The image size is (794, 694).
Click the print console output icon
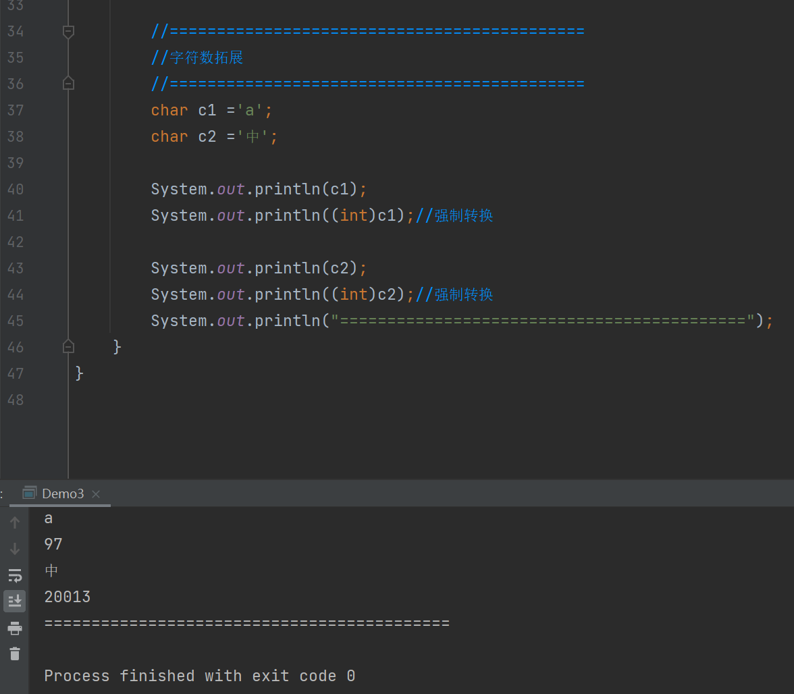tap(15, 628)
